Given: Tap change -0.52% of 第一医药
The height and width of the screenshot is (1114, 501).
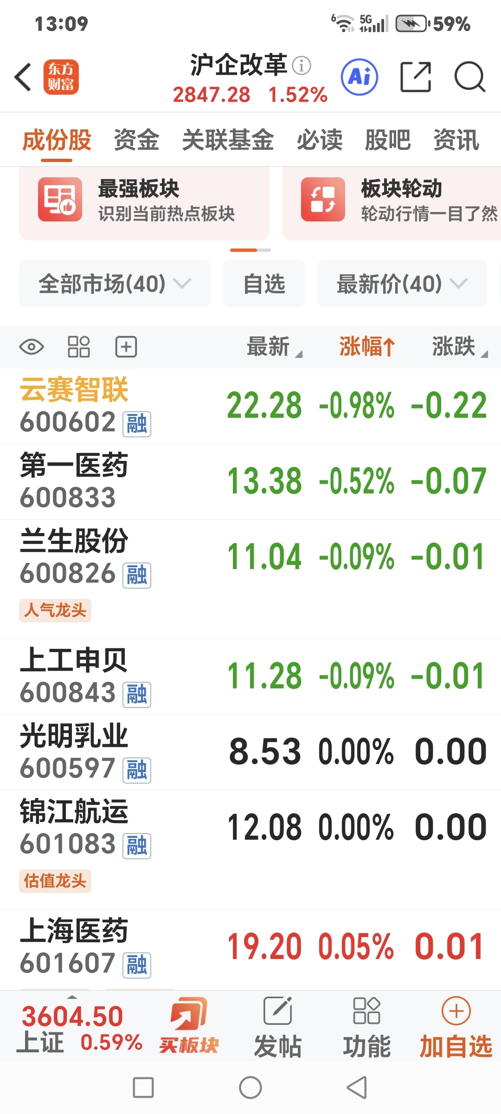Looking at the screenshot, I should click(356, 481).
